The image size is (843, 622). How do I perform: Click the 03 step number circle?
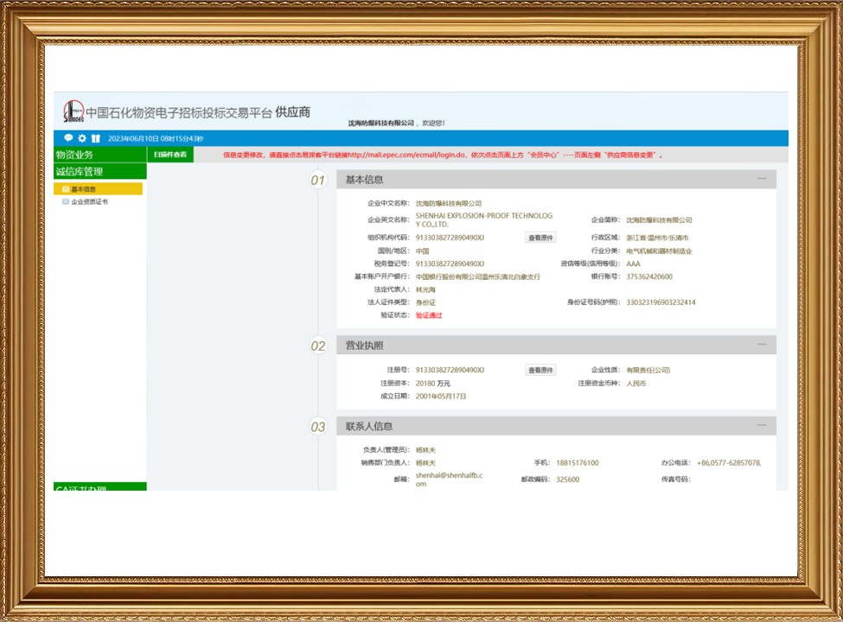pyautogui.click(x=317, y=427)
